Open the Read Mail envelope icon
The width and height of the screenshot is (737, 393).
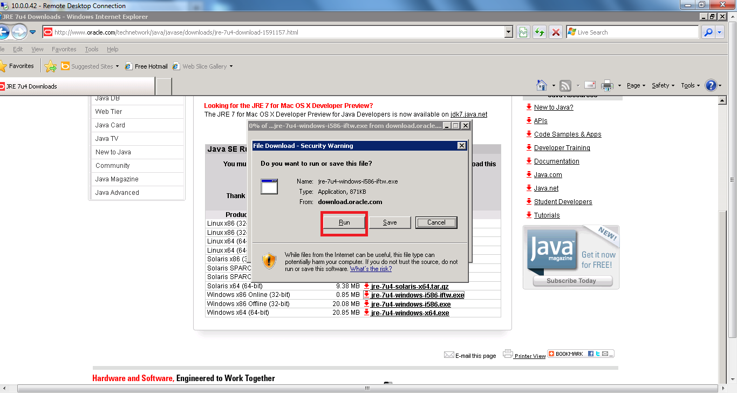[590, 85]
